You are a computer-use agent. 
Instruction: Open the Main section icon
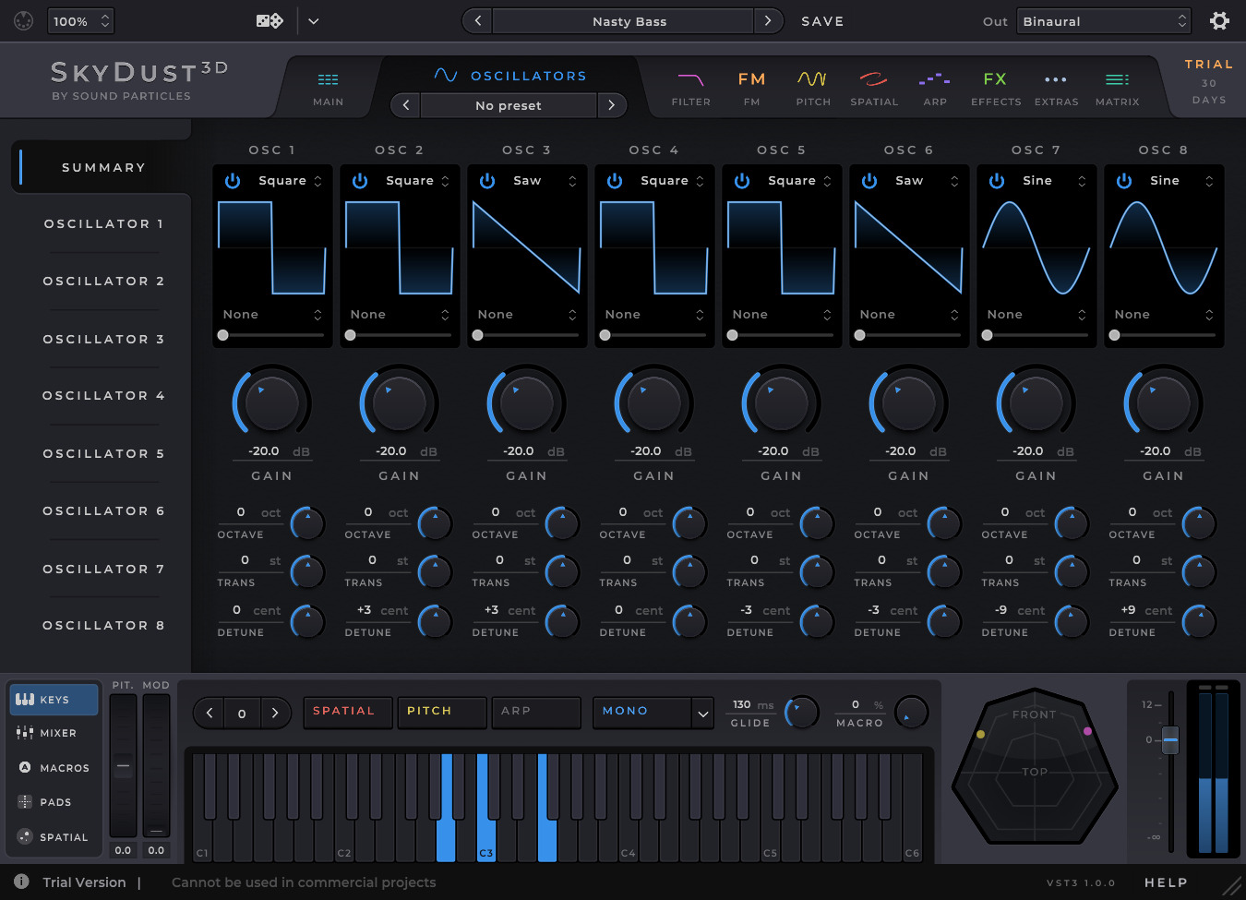pos(328,79)
